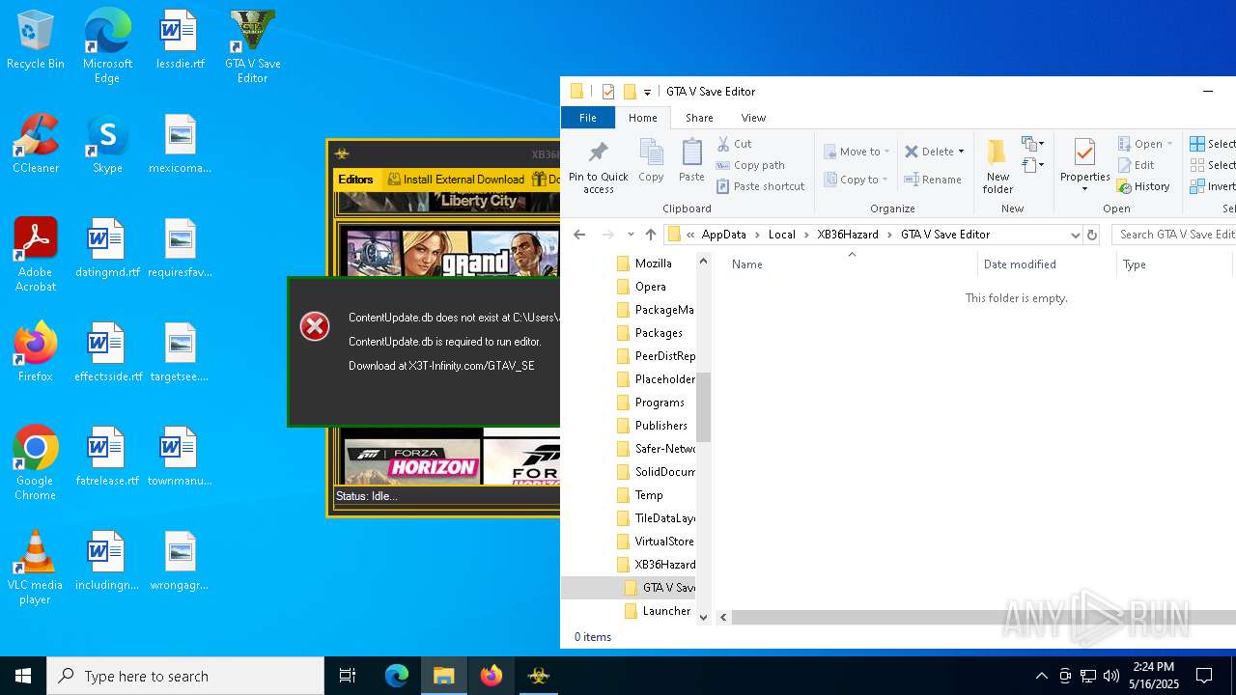Refresh the current folder view

point(1092,235)
